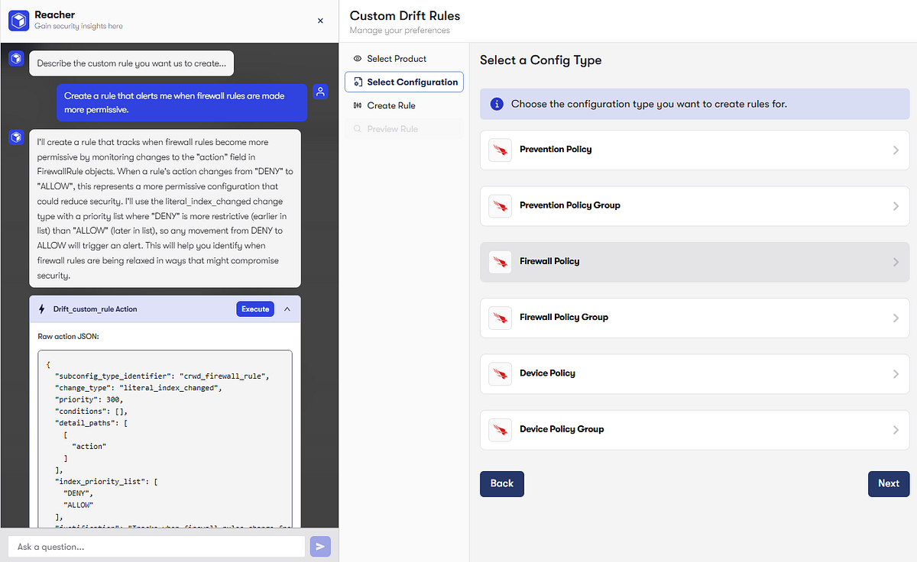Switch to Create Rule step
The height and width of the screenshot is (562, 917).
pos(404,105)
